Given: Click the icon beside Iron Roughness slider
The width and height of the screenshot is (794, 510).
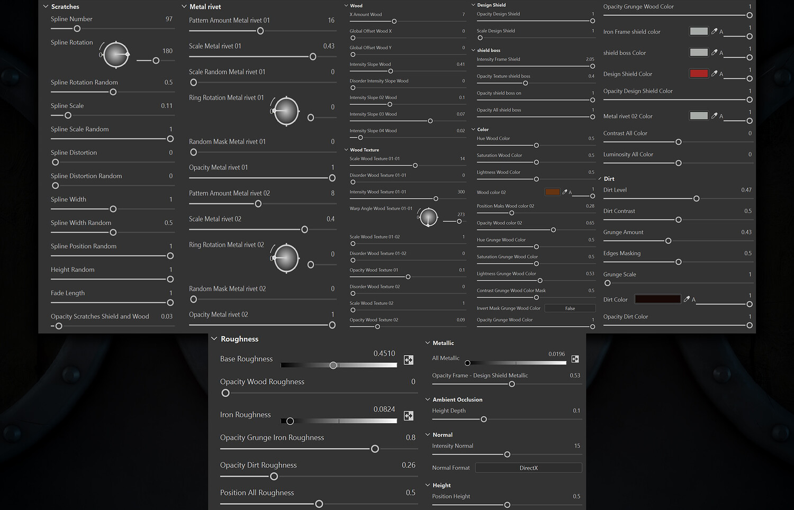Looking at the screenshot, I should [409, 416].
